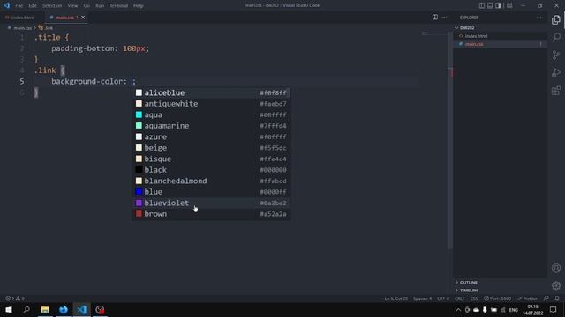The height and width of the screenshot is (317, 565).
Task: Open the Firefox browser from taskbar
Action: coord(64,309)
